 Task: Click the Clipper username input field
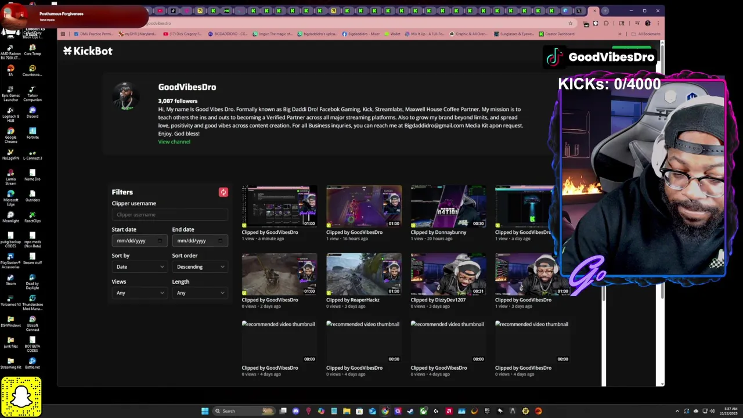(169, 214)
